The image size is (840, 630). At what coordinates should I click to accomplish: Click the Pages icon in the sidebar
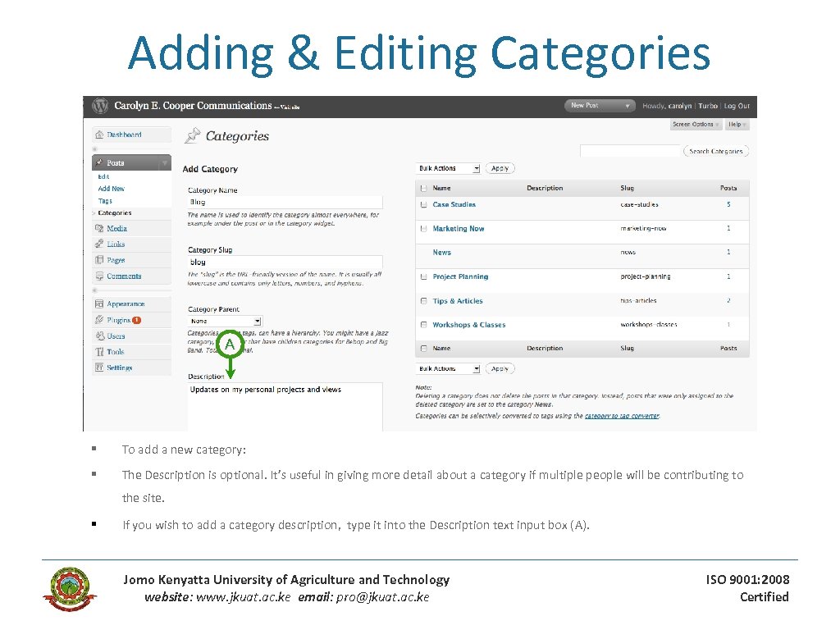98,259
